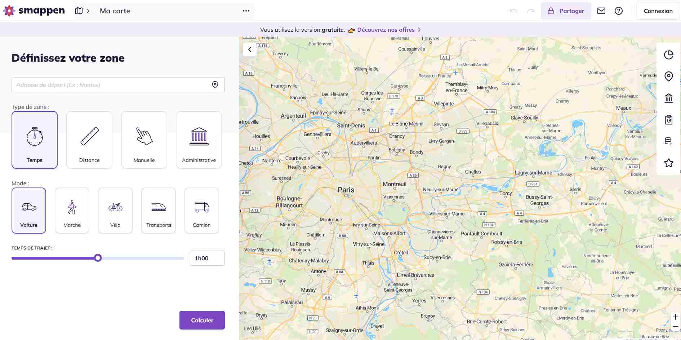Select the Manuelle zone type
Image resolution: width=681 pixels, height=340 pixels.
tap(144, 140)
